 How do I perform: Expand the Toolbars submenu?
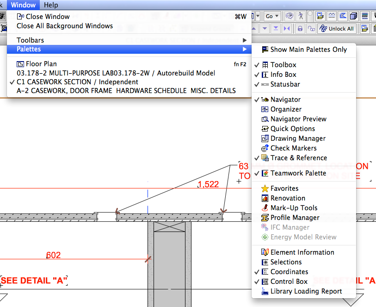pos(30,40)
